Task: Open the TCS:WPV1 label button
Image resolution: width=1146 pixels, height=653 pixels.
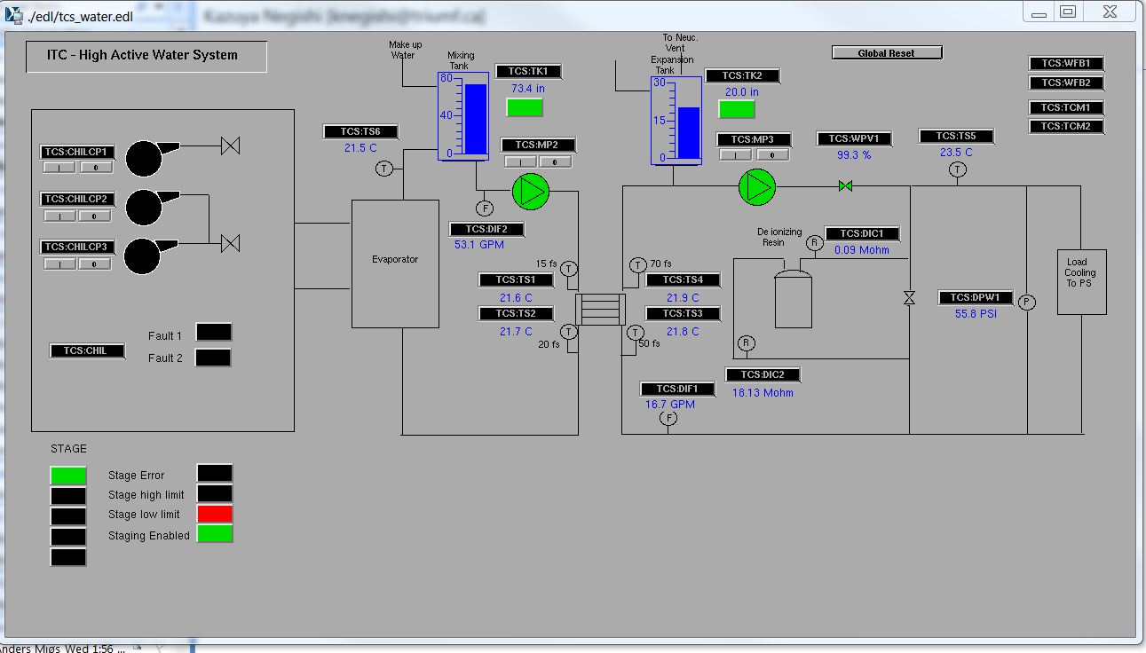Action: coord(854,138)
